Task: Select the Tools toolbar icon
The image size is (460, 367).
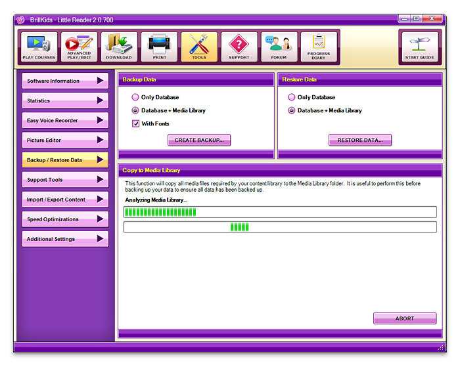Action: pos(199,47)
